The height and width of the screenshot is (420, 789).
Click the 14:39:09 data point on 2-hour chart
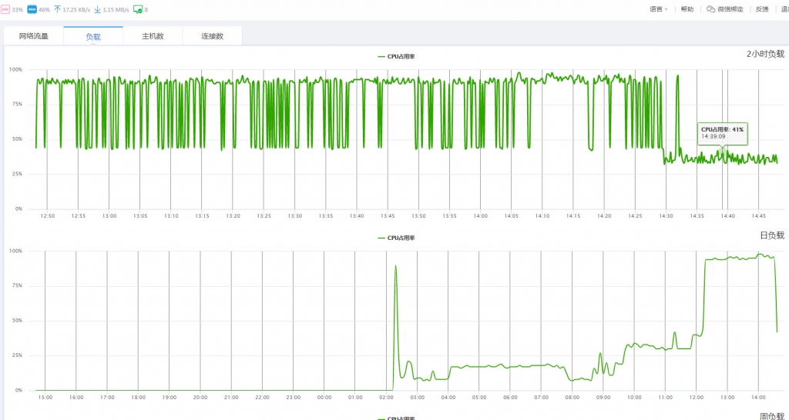click(722, 151)
